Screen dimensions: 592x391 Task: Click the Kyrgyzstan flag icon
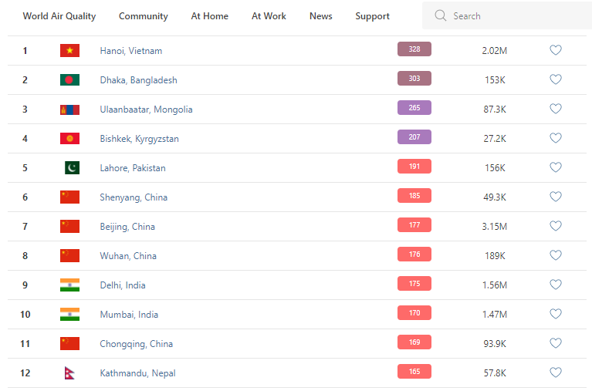pos(69,139)
